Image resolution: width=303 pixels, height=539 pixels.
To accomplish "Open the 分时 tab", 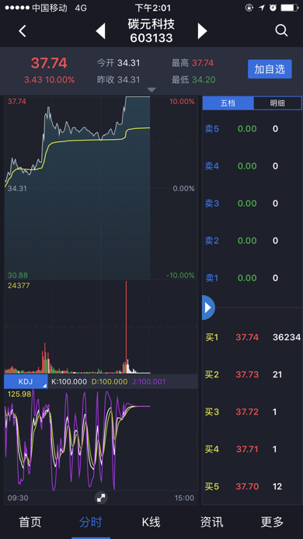I will point(91,522).
